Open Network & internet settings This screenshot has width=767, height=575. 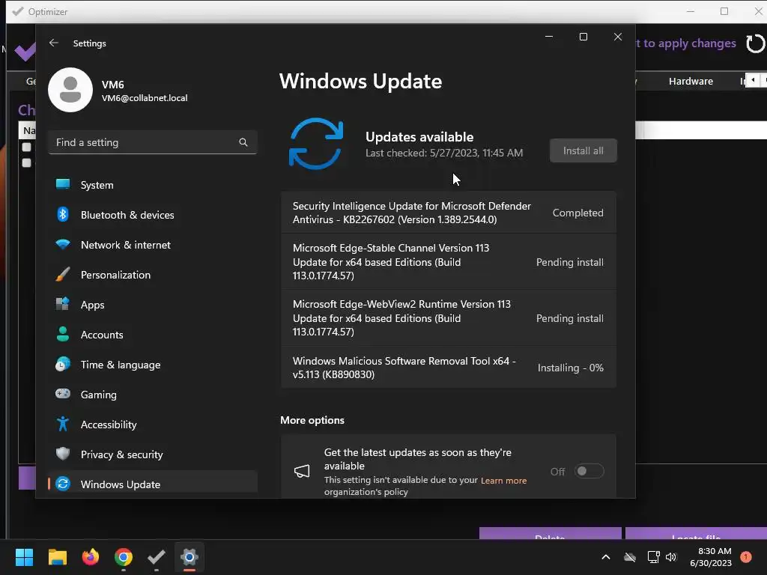(153, 245)
